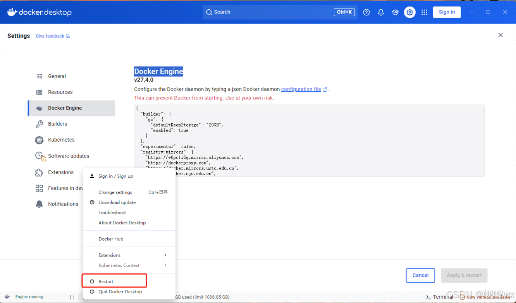Click the Restart circular arrow icon
This screenshot has width=516, height=303.
tap(92, 282)
